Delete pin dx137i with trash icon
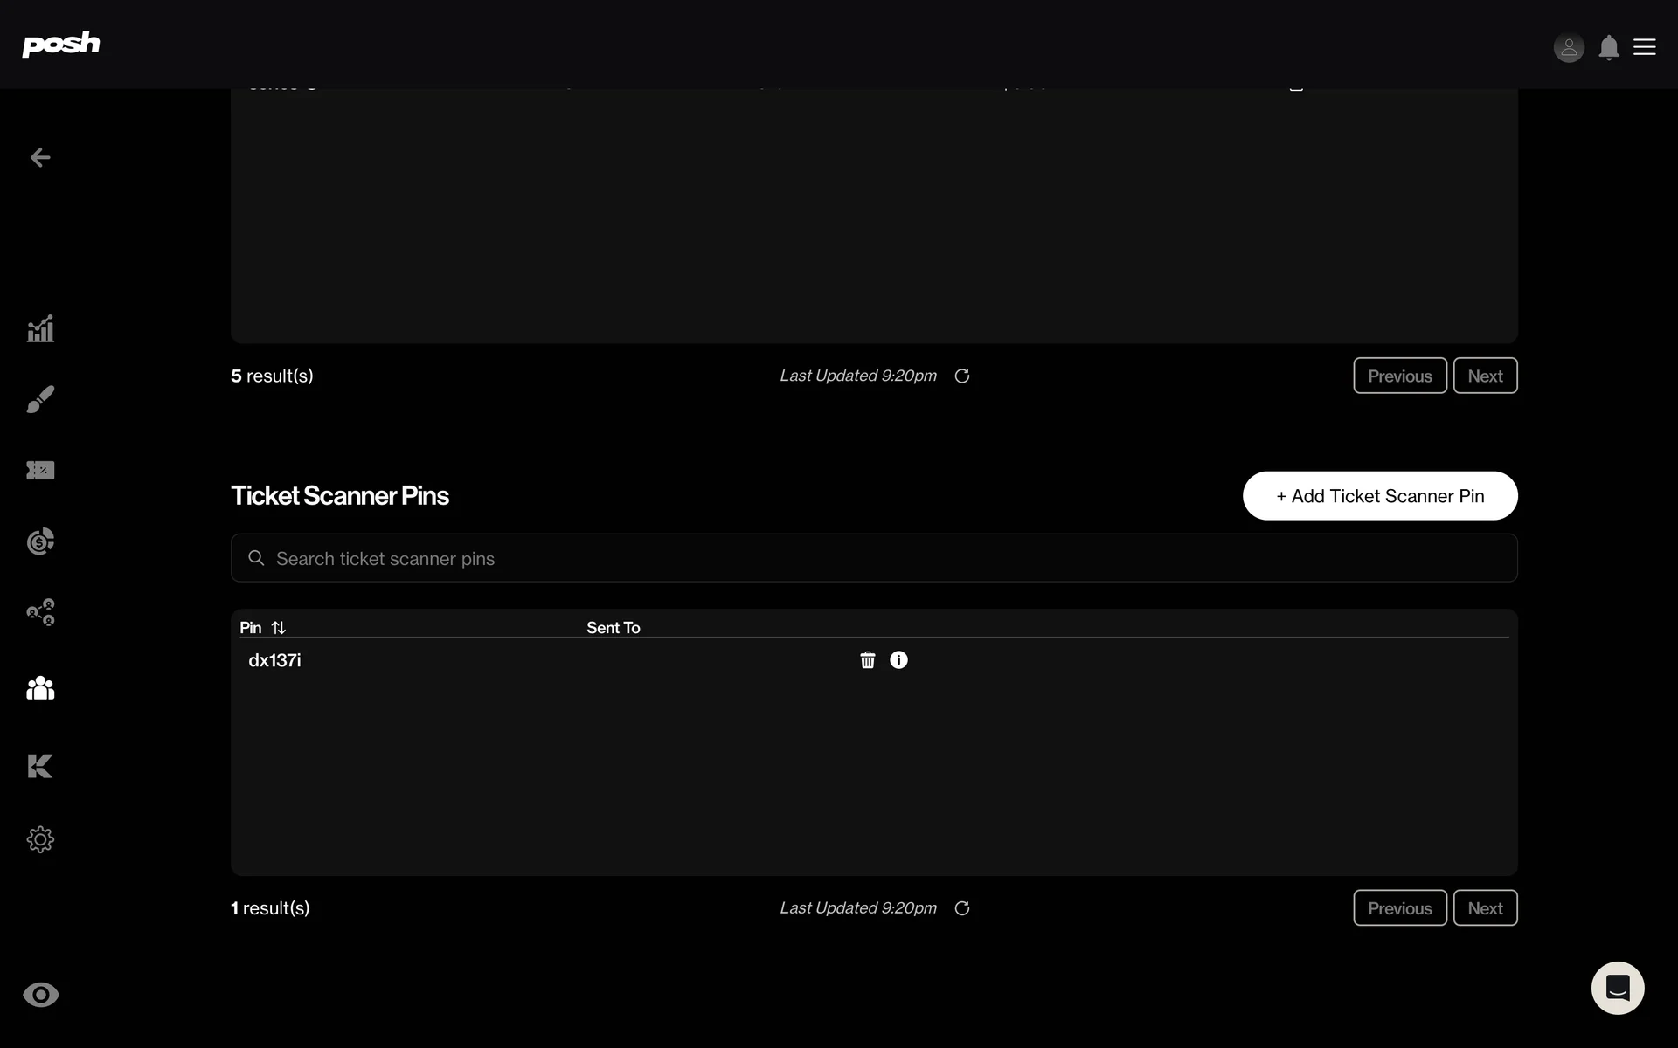 point(868,660)
